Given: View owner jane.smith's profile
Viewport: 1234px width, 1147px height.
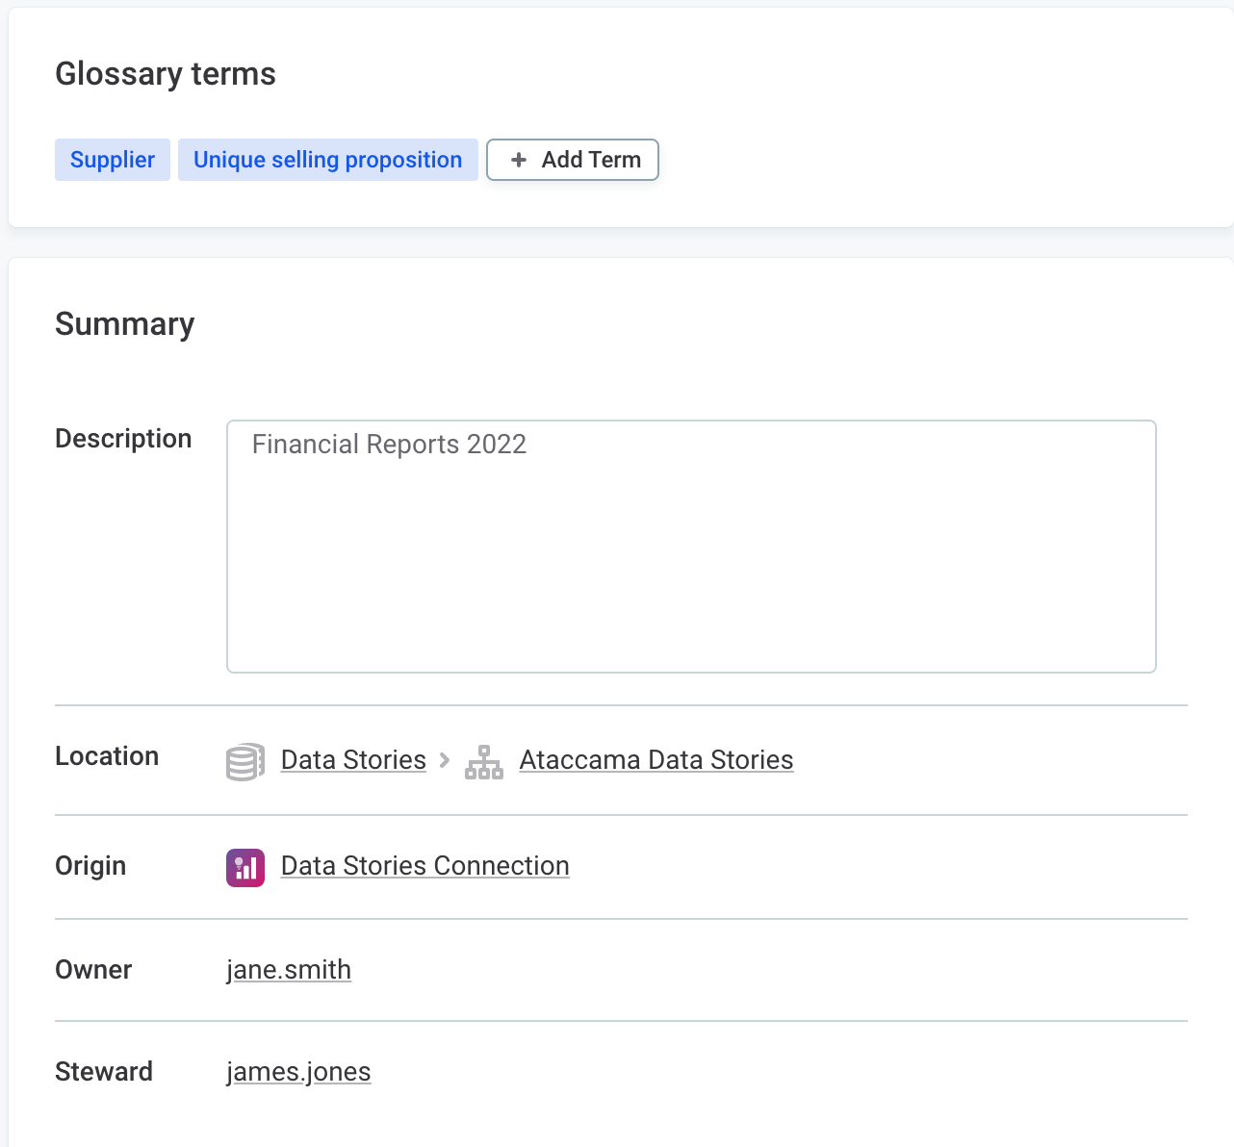Looking at the screenshot, I should pos(289,970).
